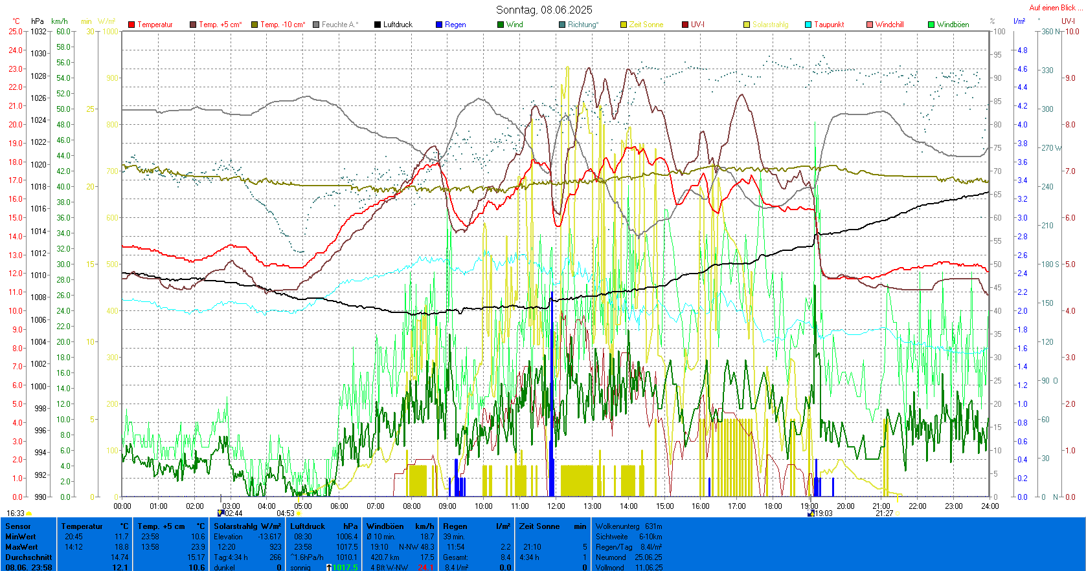Viewport: 1086px width, 571px height.
Task: Open the 'Auf einen Blick ...' link
Action: pyautogui.click(x=1056, y=8)
